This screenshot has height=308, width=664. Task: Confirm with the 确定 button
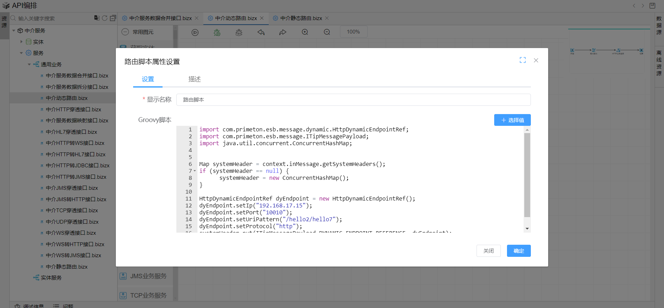518,251
